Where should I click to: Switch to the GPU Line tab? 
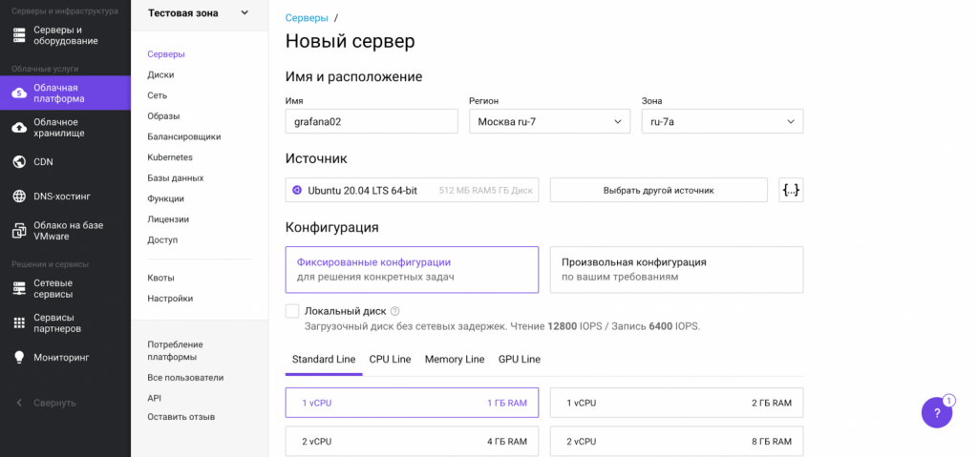[x=519, y=360]
